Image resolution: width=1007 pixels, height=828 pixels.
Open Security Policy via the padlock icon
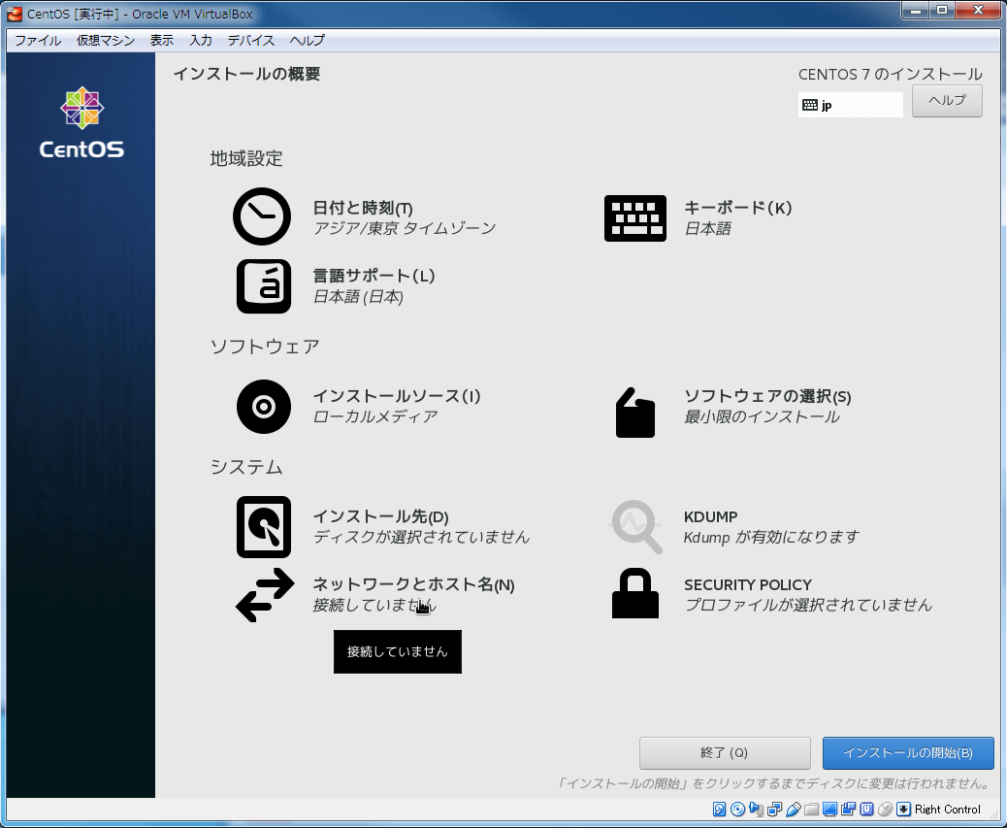(x=635, y=592)
